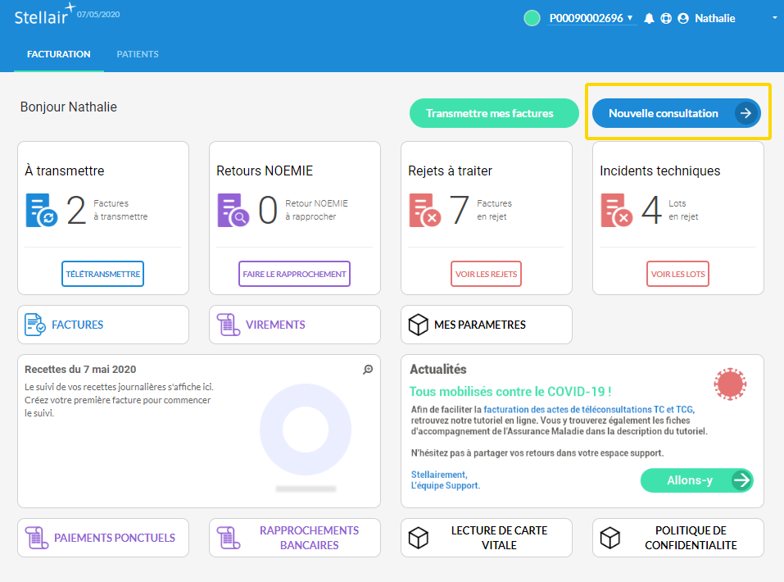Select the FACTURATION tab
This screenshot has width=784, height=582.
pyautogui.click(x=59, y=54)
